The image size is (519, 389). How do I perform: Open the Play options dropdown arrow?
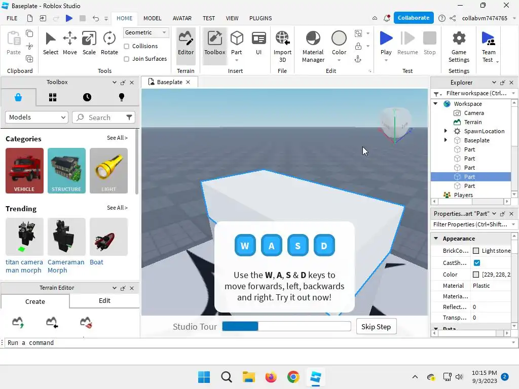pyautogui.click(x=386, y=60)
